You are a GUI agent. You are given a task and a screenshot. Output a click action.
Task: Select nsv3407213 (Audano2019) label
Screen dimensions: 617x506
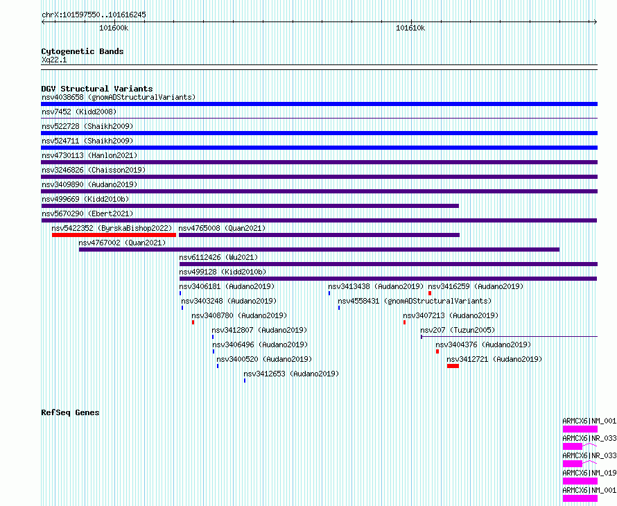tap(451, 315)
